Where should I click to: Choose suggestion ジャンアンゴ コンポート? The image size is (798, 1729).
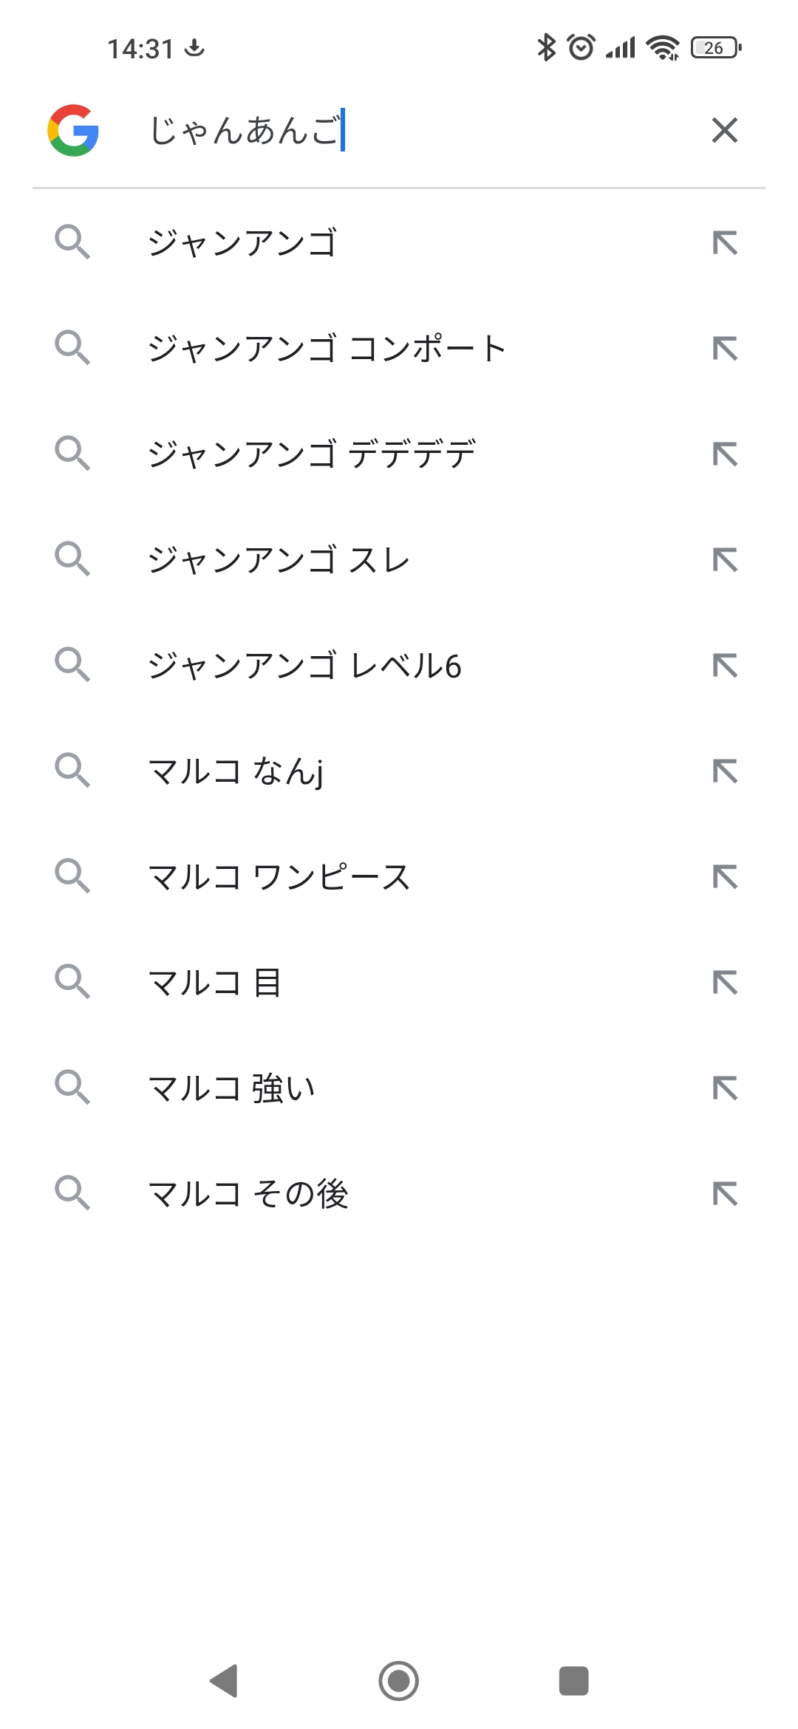[327, 349]
